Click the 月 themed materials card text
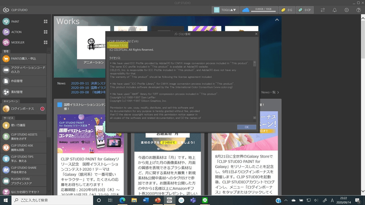This screenshot has height=205, width=365. pyautogui.click(x=167, y=176)
